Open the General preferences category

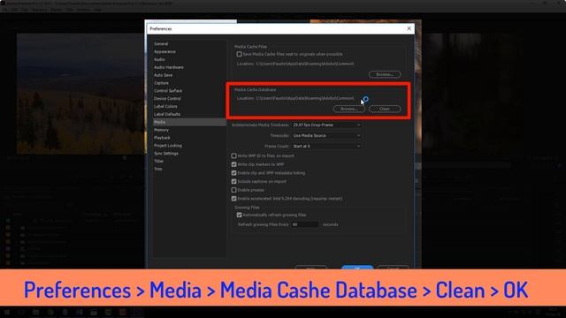click(161, 43)
